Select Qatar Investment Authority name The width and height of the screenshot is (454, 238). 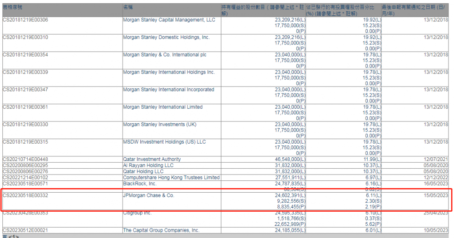tap(152, 159)
